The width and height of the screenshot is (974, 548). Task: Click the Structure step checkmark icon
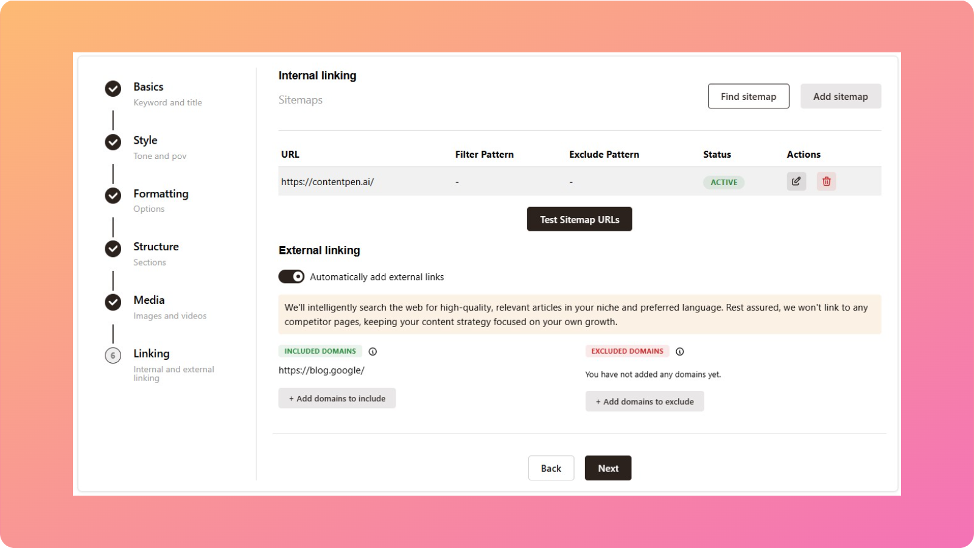113,248
